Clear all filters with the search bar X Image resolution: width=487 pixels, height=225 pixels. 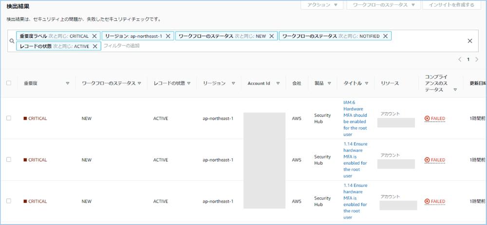470,41
